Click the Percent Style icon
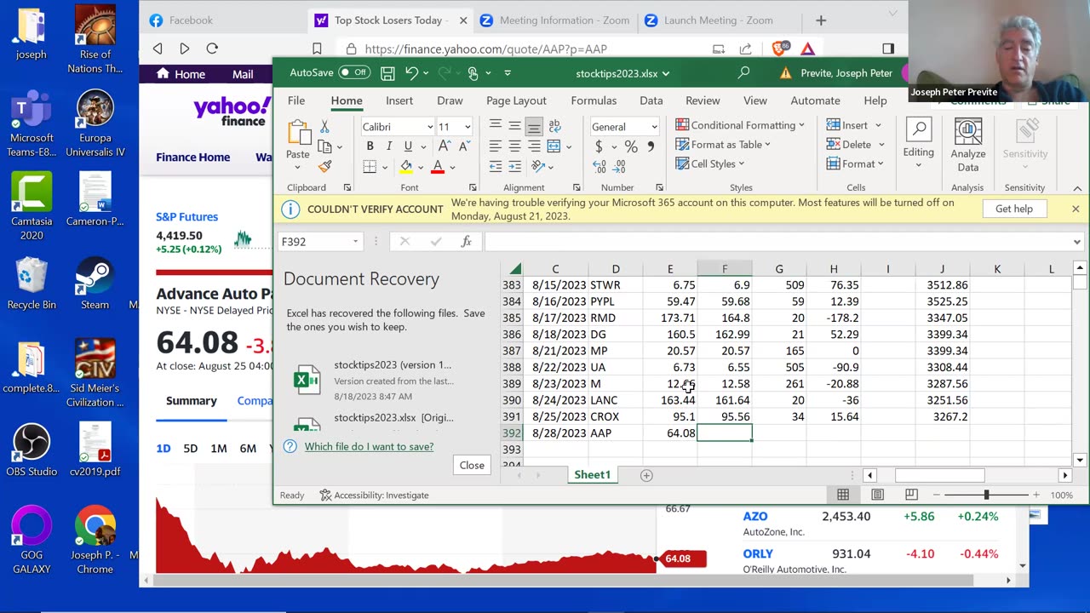 point(631,146)
